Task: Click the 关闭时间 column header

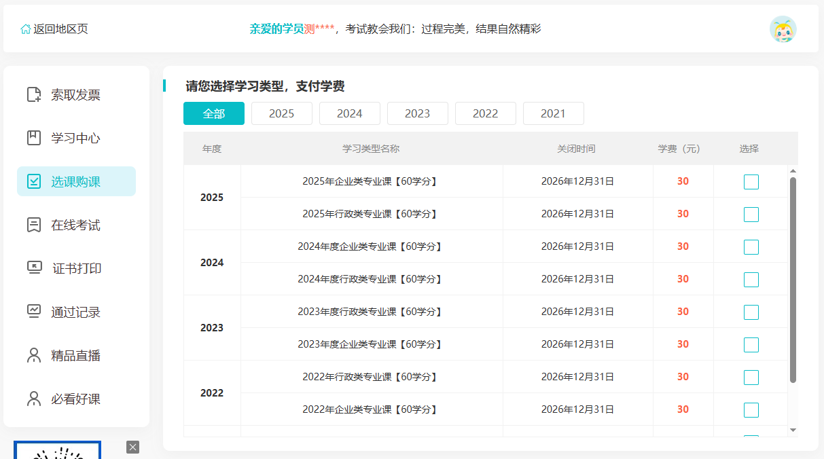Action: tap(576, 149)
